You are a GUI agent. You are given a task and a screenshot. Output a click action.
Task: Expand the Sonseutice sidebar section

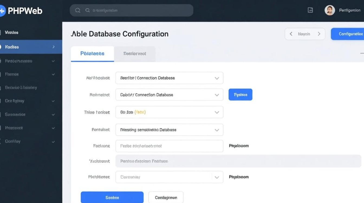click(x=53, y=114)
